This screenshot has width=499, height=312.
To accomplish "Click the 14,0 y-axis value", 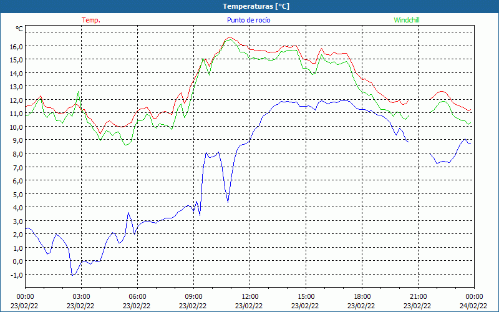I will [x=17, y=73].
